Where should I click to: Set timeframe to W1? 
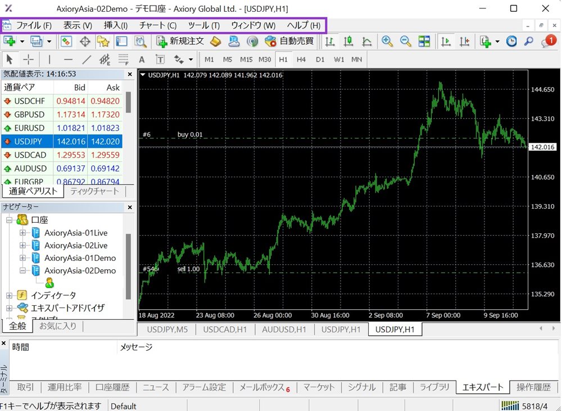[339, 60]
